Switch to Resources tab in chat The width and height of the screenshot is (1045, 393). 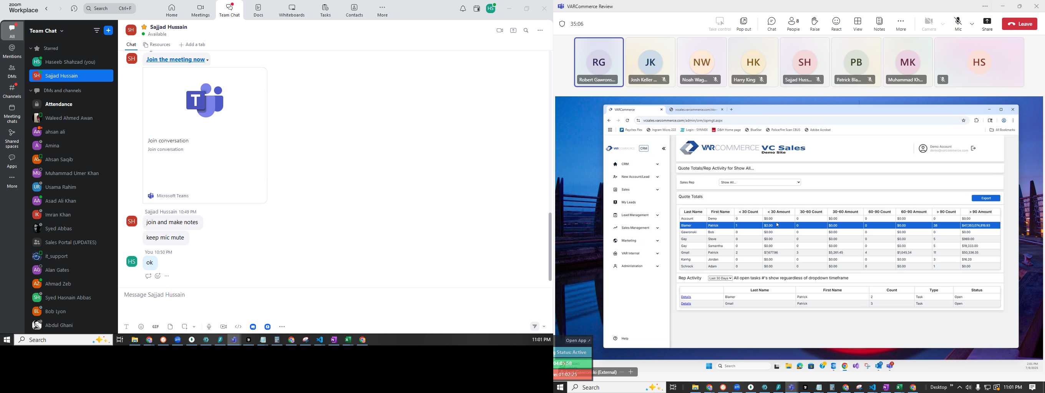pos(157,45)
